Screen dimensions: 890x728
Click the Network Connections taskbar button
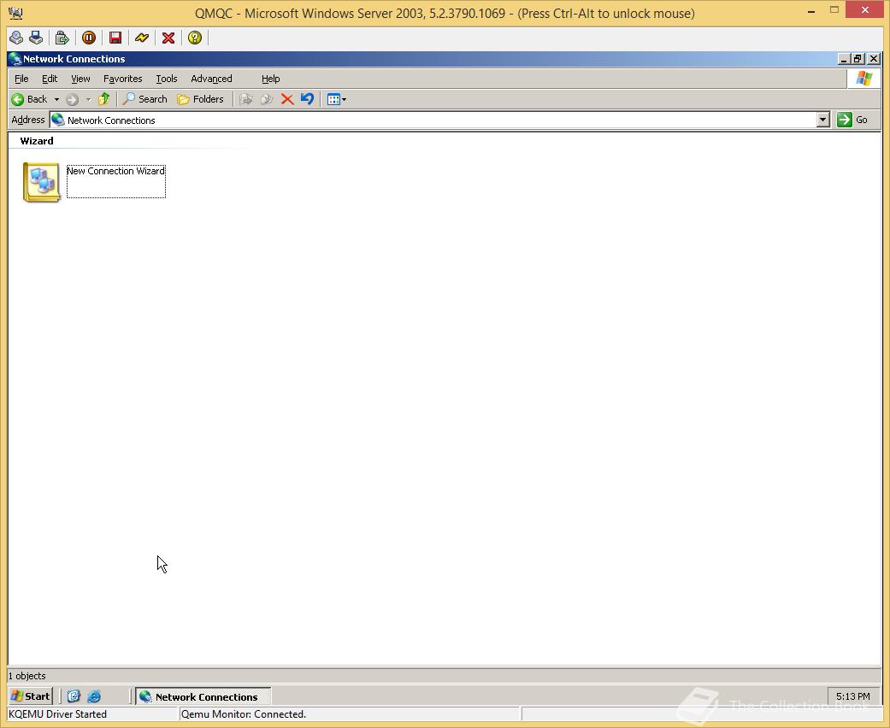click(203, 696)
